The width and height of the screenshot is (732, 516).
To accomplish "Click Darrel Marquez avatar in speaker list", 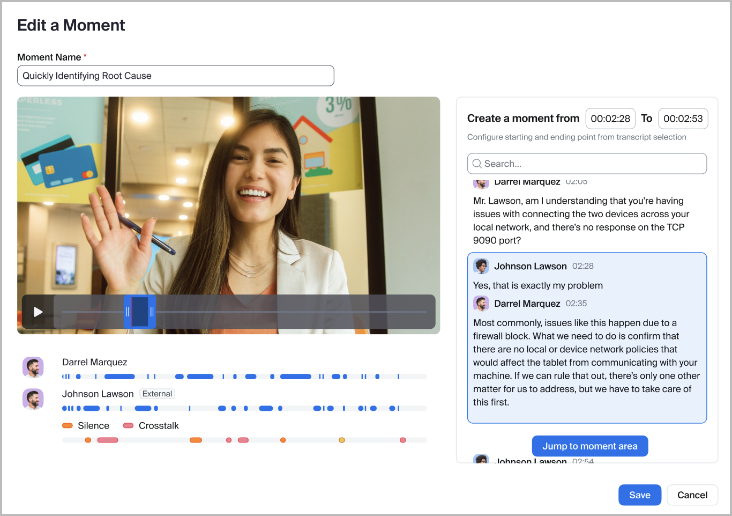I will [x=33, y=368].
